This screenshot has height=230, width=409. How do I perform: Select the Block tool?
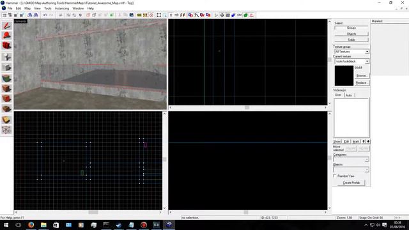[x=6, y=67]
